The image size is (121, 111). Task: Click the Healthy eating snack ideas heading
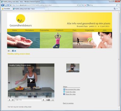(19, 54)
